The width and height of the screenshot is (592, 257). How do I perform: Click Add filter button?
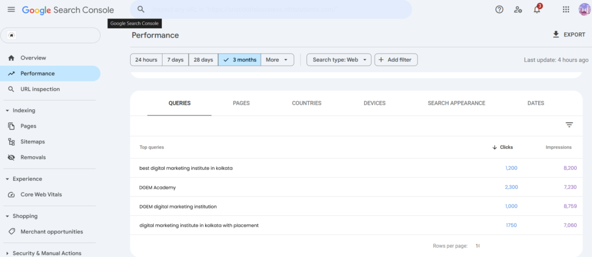pos(396,59)
